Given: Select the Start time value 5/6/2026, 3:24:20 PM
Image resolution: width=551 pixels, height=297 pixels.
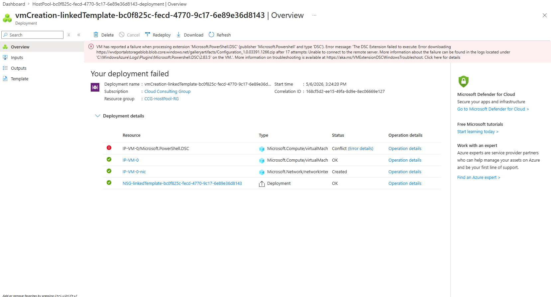Looking at the screenshot, I should [326, 84].
